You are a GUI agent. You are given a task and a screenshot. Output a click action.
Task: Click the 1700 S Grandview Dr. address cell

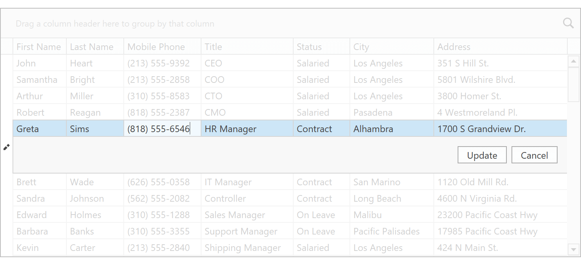tap(481, 129)
